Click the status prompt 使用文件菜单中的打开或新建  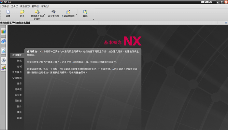click(15, 23)
